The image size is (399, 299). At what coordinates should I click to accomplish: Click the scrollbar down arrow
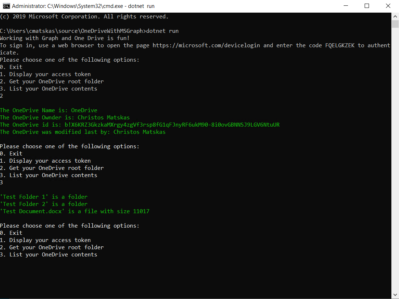(395, 295)
